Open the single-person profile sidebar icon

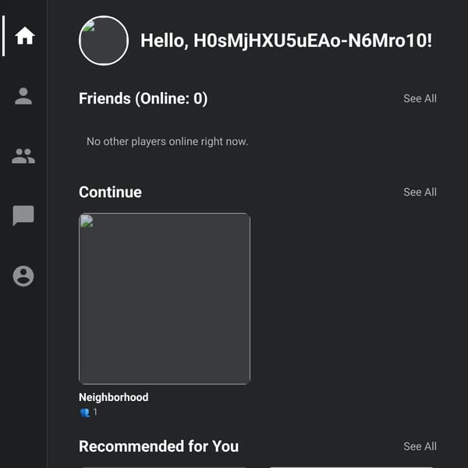click(x=23, y=96)
